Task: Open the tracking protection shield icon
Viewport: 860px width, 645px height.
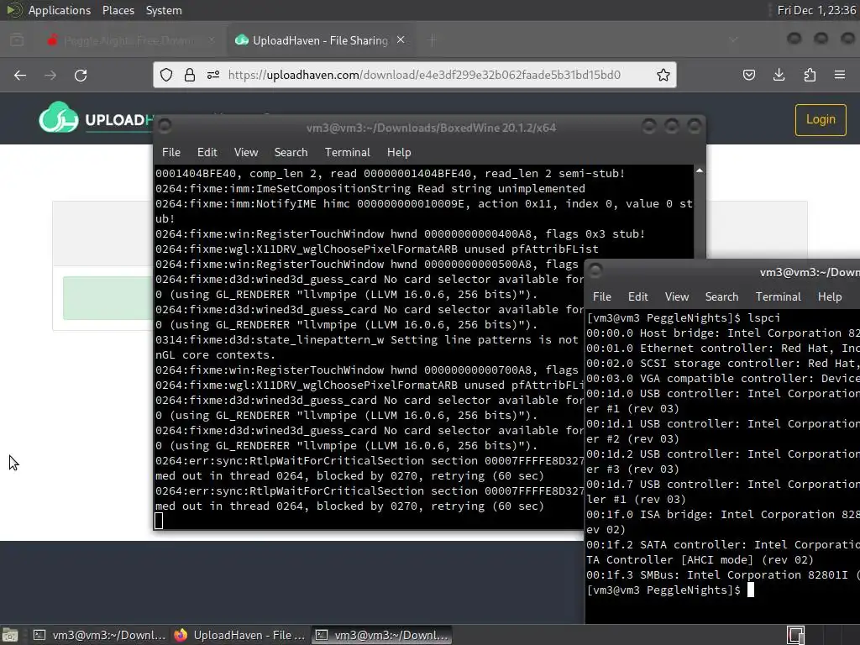Action: pyautogui.click(x=166, y=75)
